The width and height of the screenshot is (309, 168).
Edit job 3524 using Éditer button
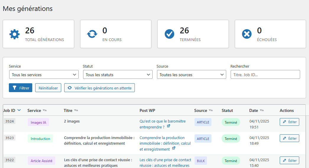click(289, 122)
